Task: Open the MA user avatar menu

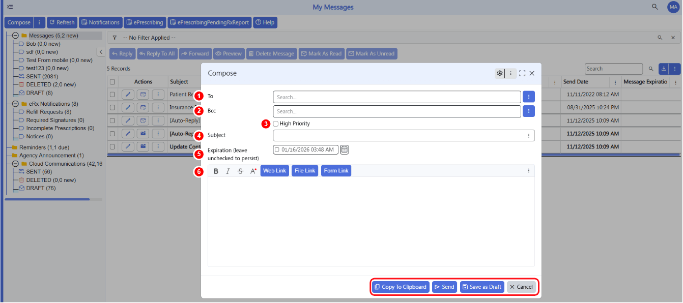Action: [673, 7]
